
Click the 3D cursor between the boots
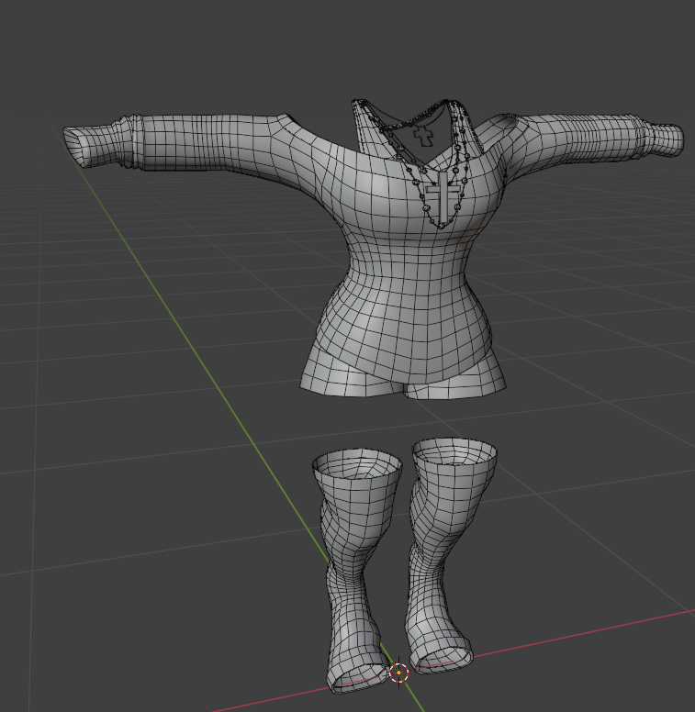tap(398, 673)
